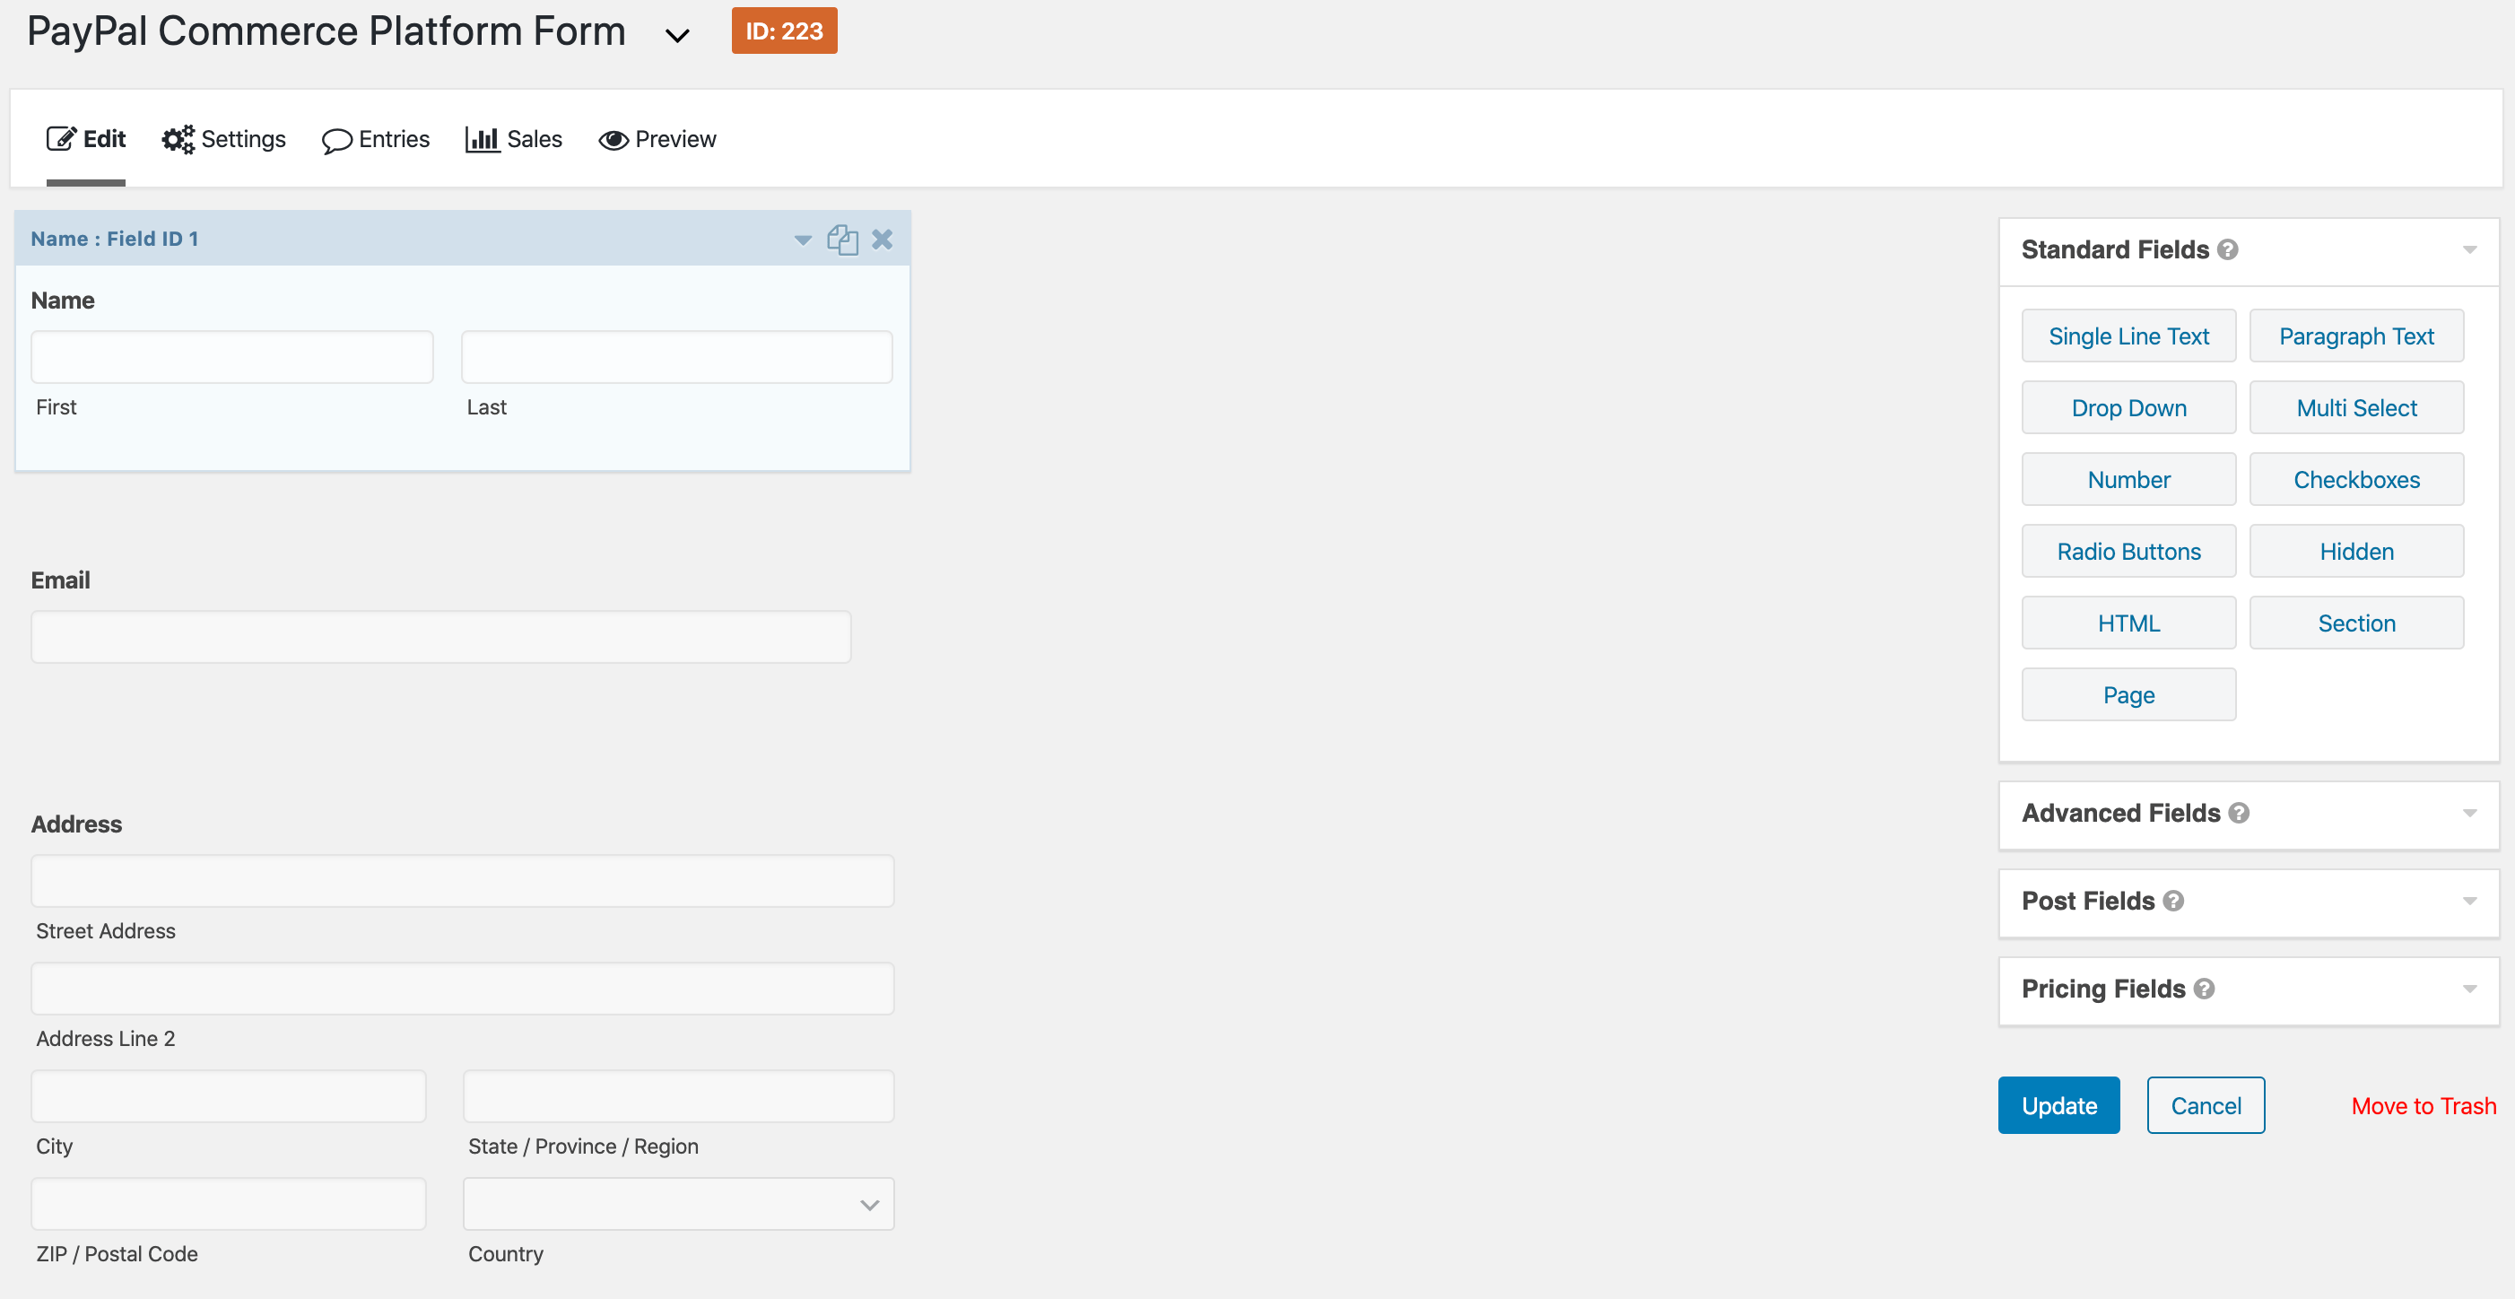Click the Advanced Fields help icon
2515x1299 pixels.
(x=2239, y=813)
